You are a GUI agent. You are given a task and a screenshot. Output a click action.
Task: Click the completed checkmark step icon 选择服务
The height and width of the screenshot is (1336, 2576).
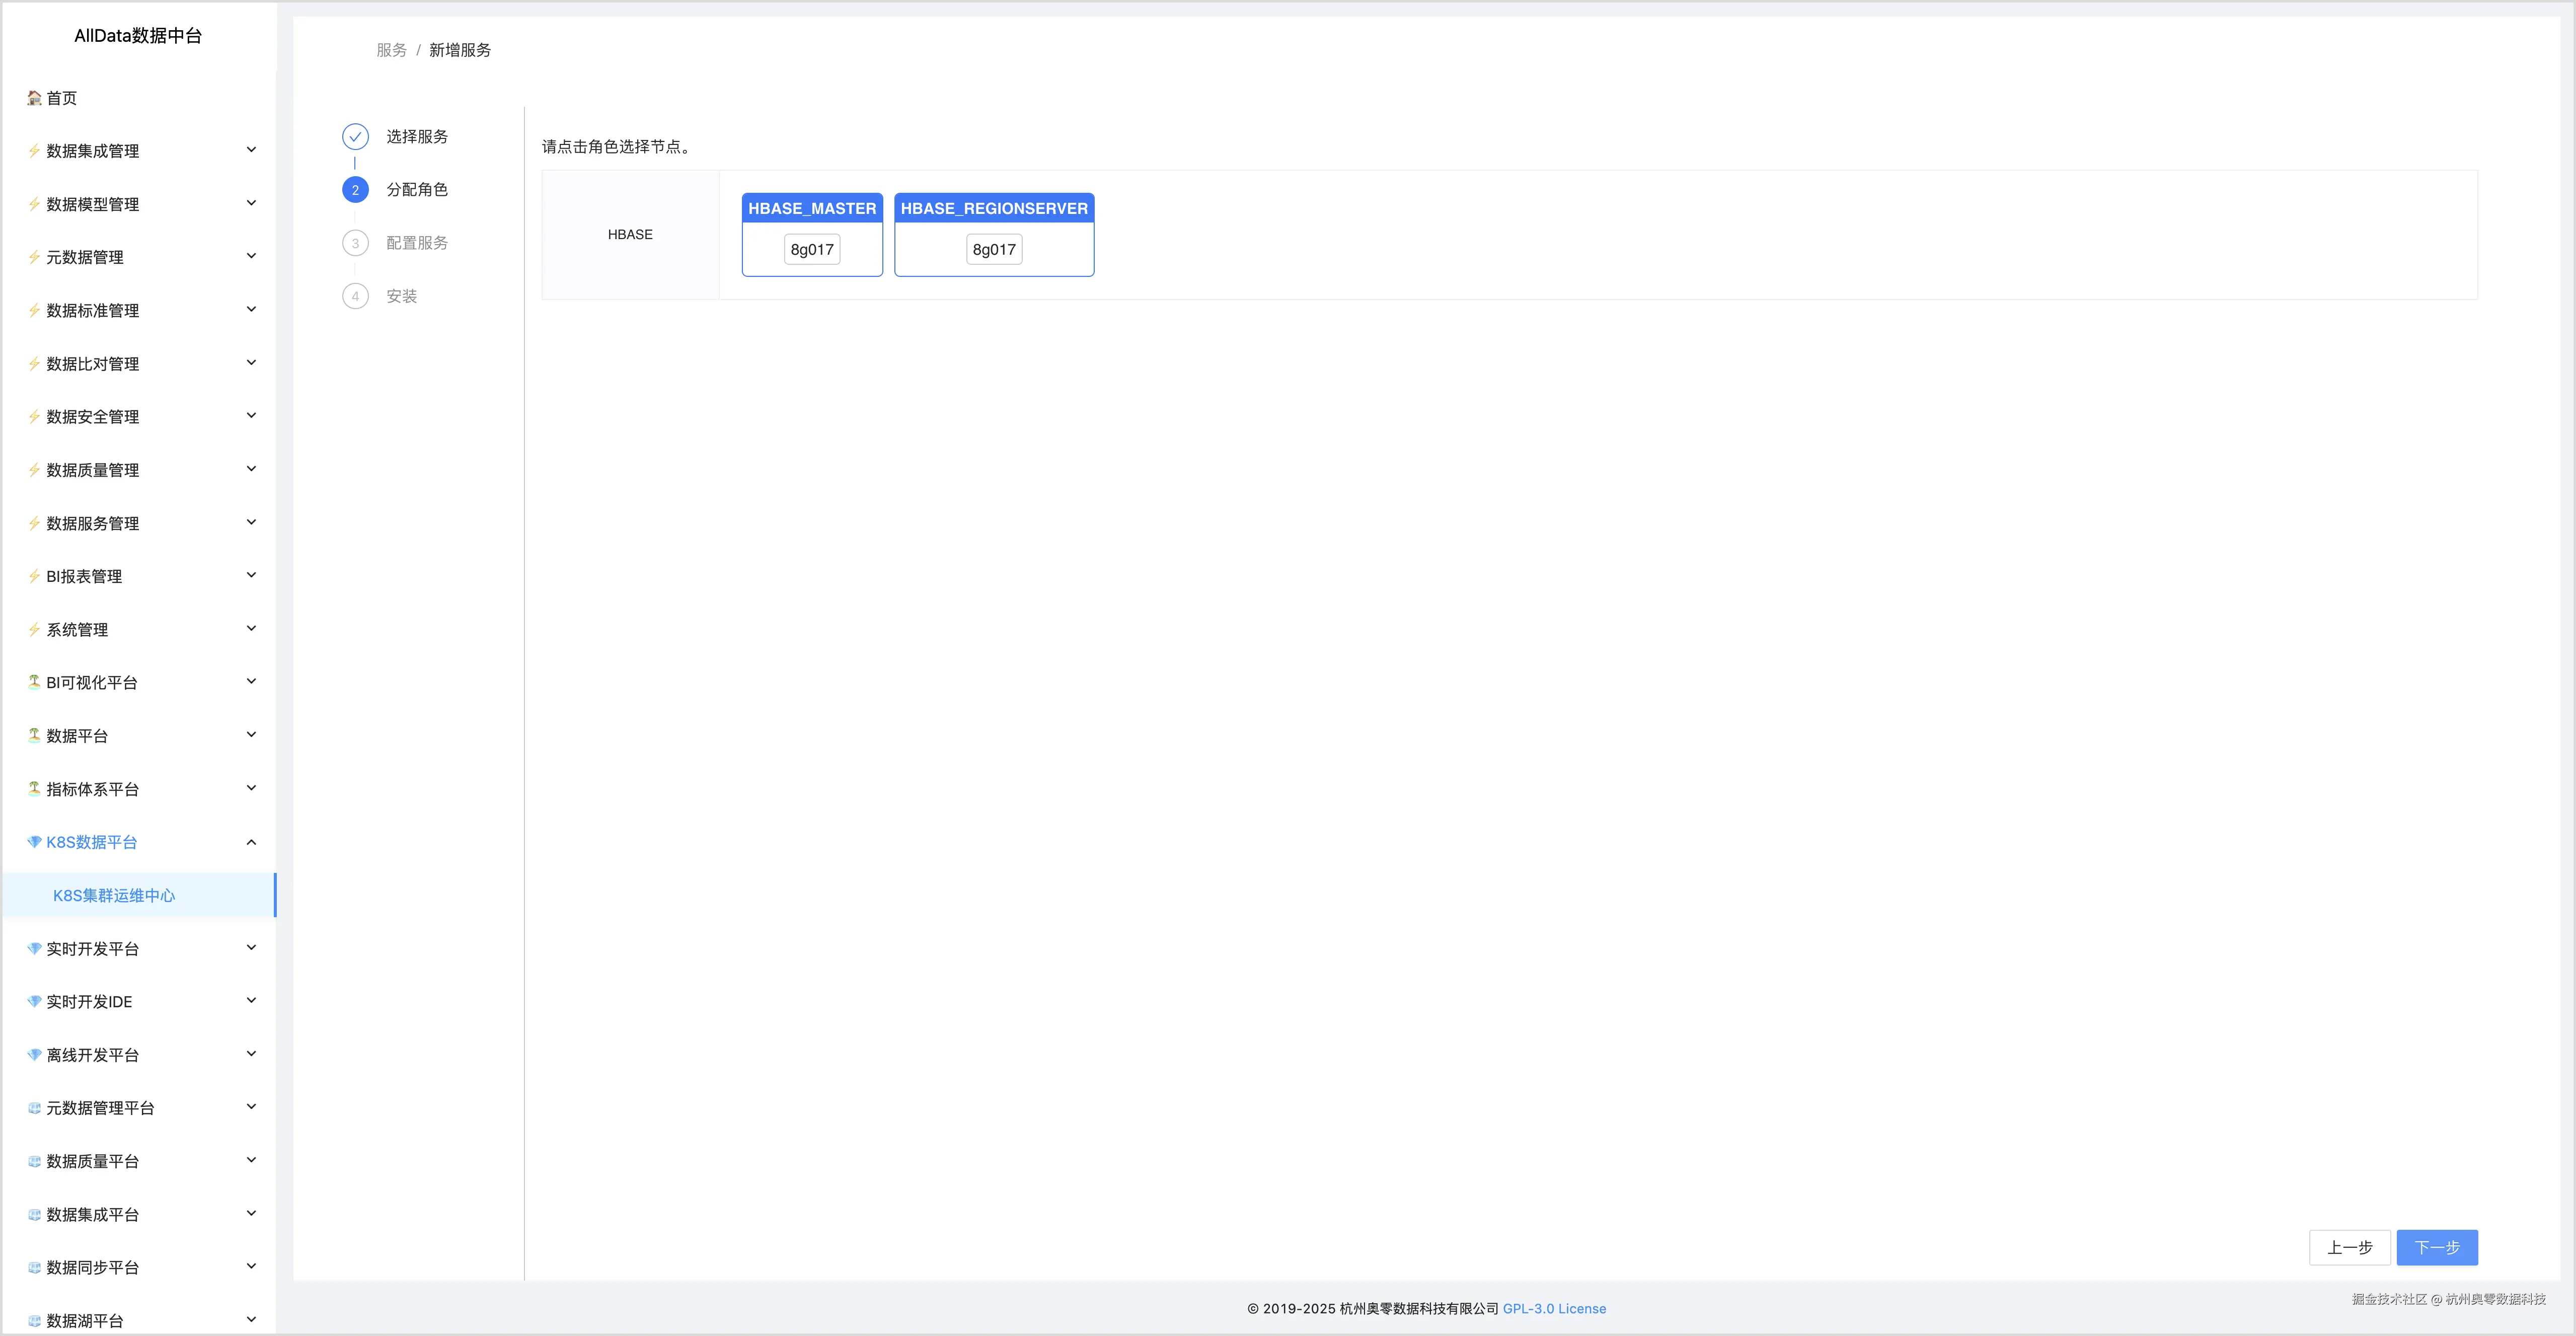tap(355, 137)
